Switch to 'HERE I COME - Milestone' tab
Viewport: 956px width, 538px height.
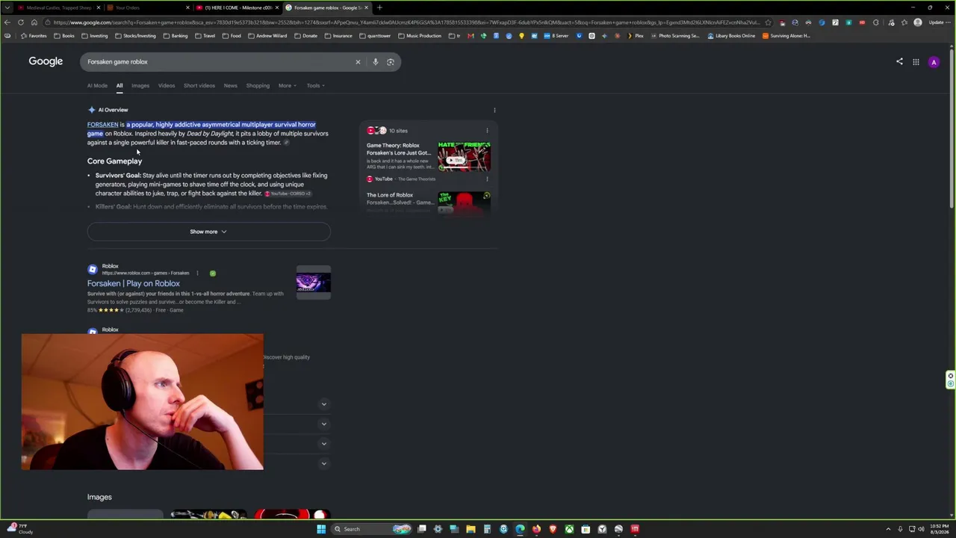tap(237, 7)
